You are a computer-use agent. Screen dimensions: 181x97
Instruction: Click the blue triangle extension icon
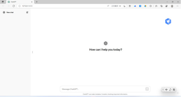click(135, 6)
